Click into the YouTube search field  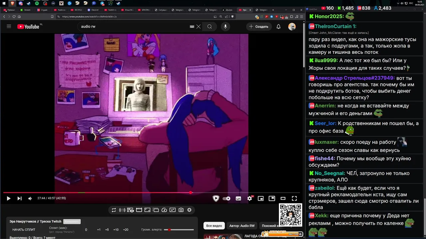click(x=135, y=27)
